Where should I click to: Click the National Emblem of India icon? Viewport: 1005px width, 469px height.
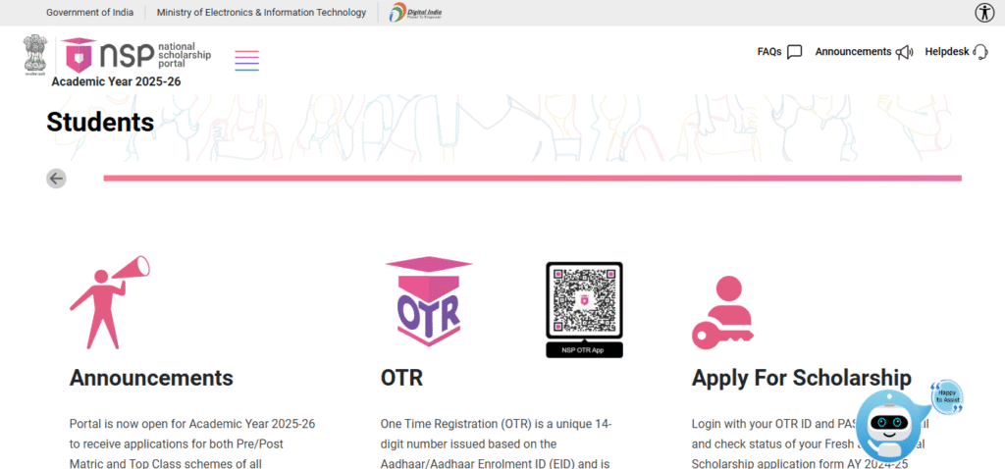point(35,55)
